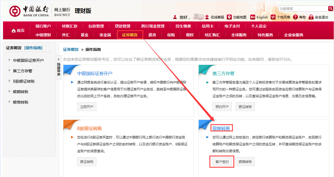This screenshot has width=334, height=177.
Task: Open 第三方存管 card title
Action: coord(223,73)
